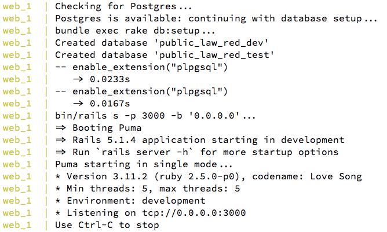Click the 'Checking for Postgres...' line

[123, 6]
